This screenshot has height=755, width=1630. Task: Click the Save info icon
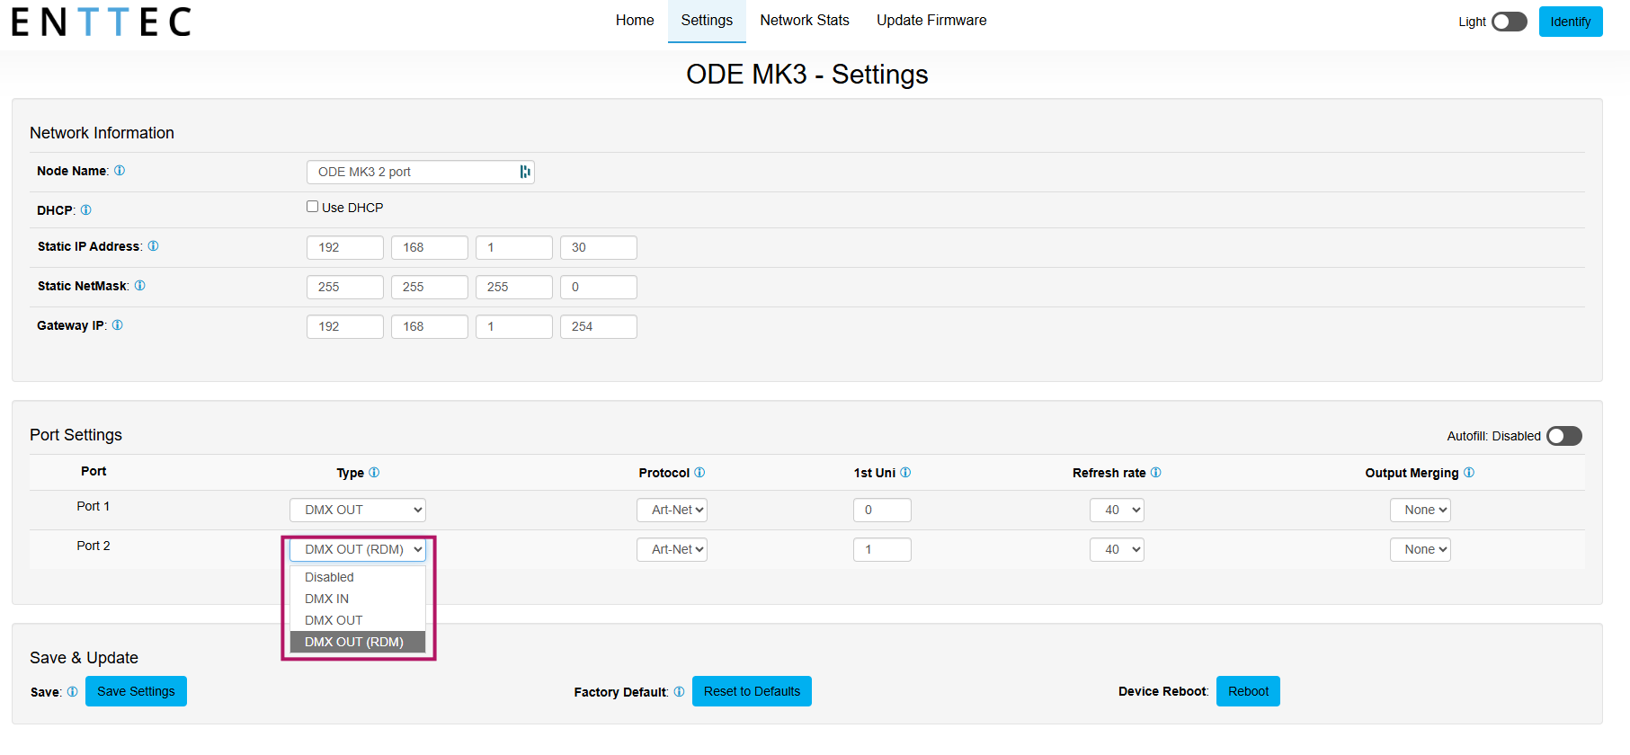tap(73, 692)
